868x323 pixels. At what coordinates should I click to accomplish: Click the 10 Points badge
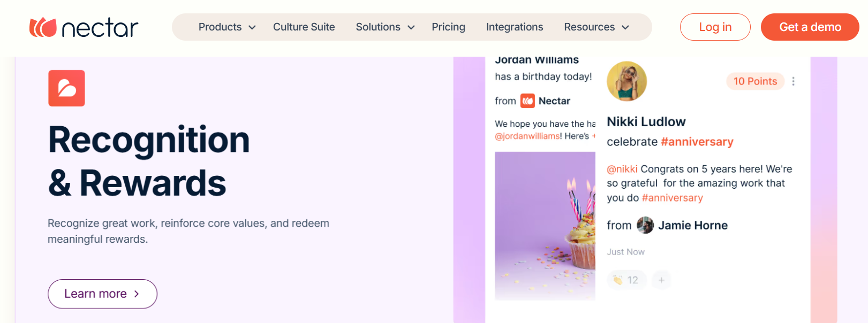click(x=755, y=81)
